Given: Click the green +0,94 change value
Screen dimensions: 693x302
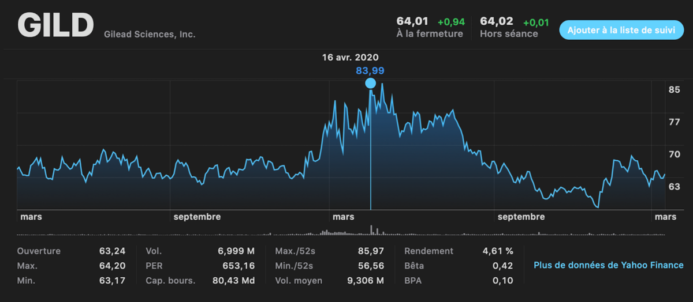Looking at the screenshot, I should pos(451,22).
